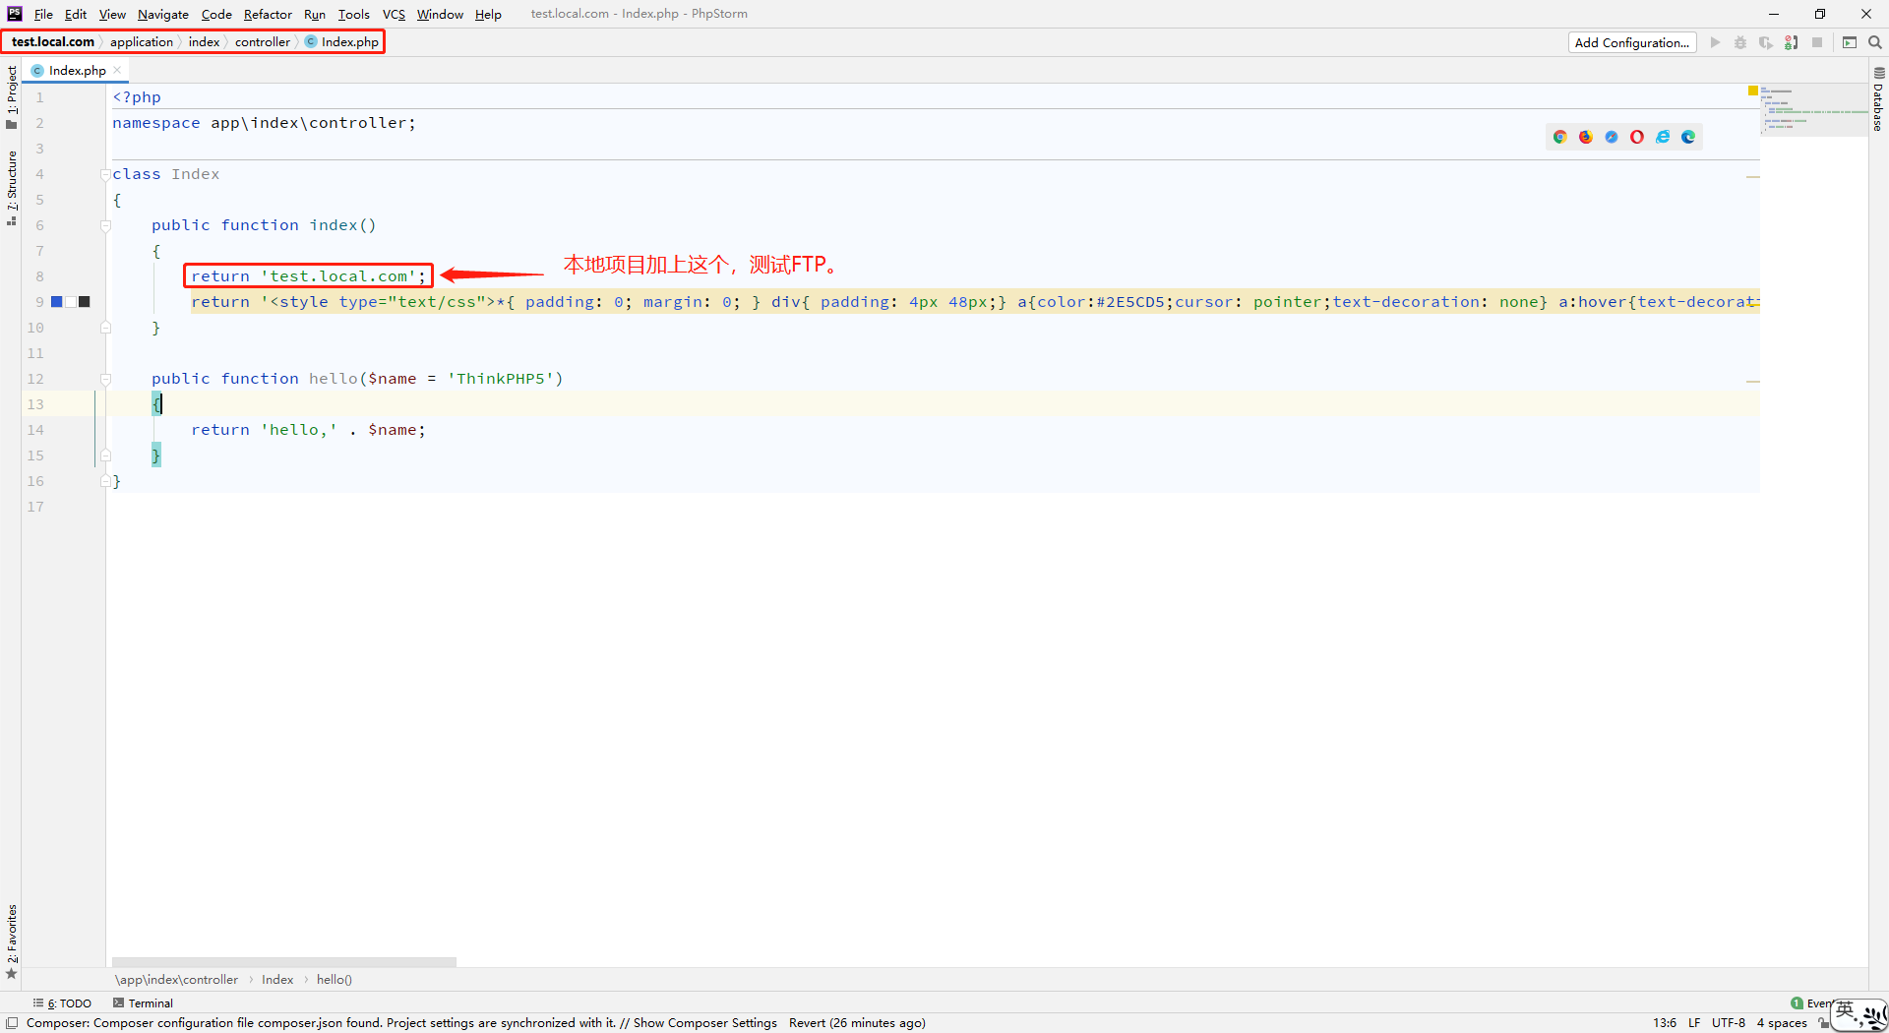The image size is (1889, 1033).
Task: Collapse the hello() function fold marker
Action: (105, 380)
